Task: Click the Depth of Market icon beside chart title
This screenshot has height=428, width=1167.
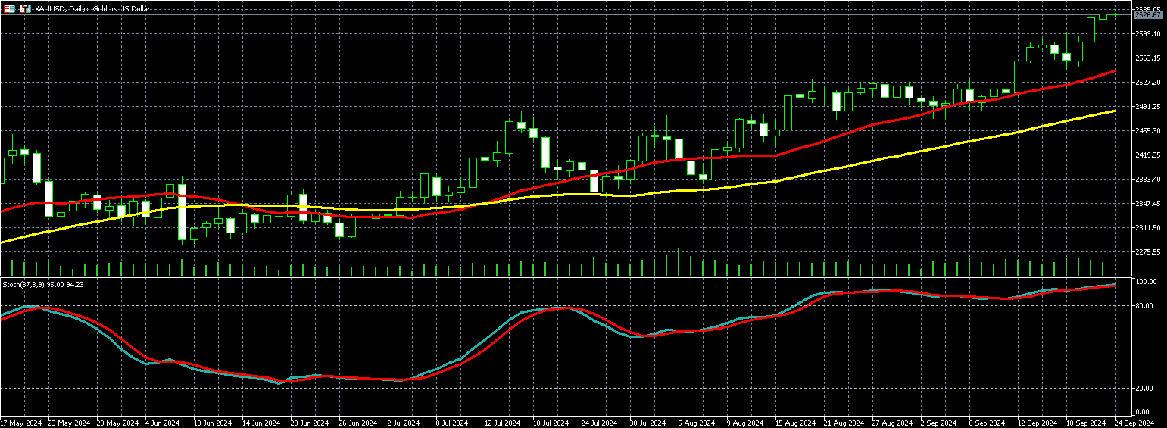Action: pos(27,8)
